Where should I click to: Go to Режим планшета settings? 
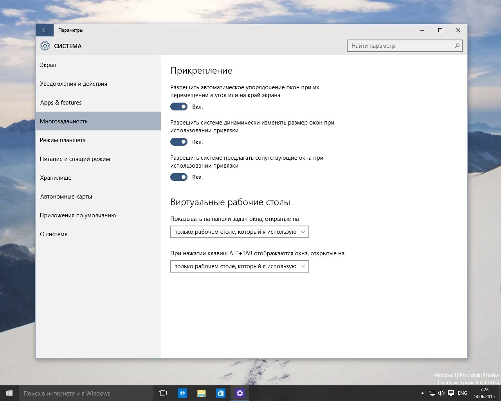98,140
